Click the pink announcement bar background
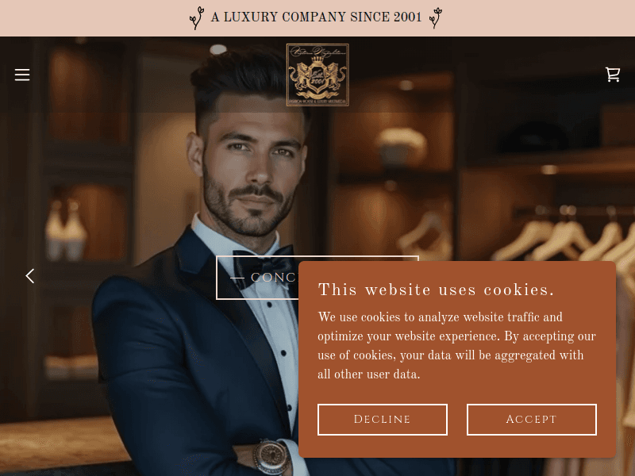 pyautogui.click(x=102, y=18)
